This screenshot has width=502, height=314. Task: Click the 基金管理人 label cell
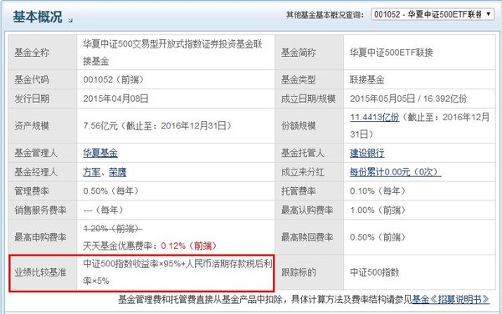coord(43,153)
